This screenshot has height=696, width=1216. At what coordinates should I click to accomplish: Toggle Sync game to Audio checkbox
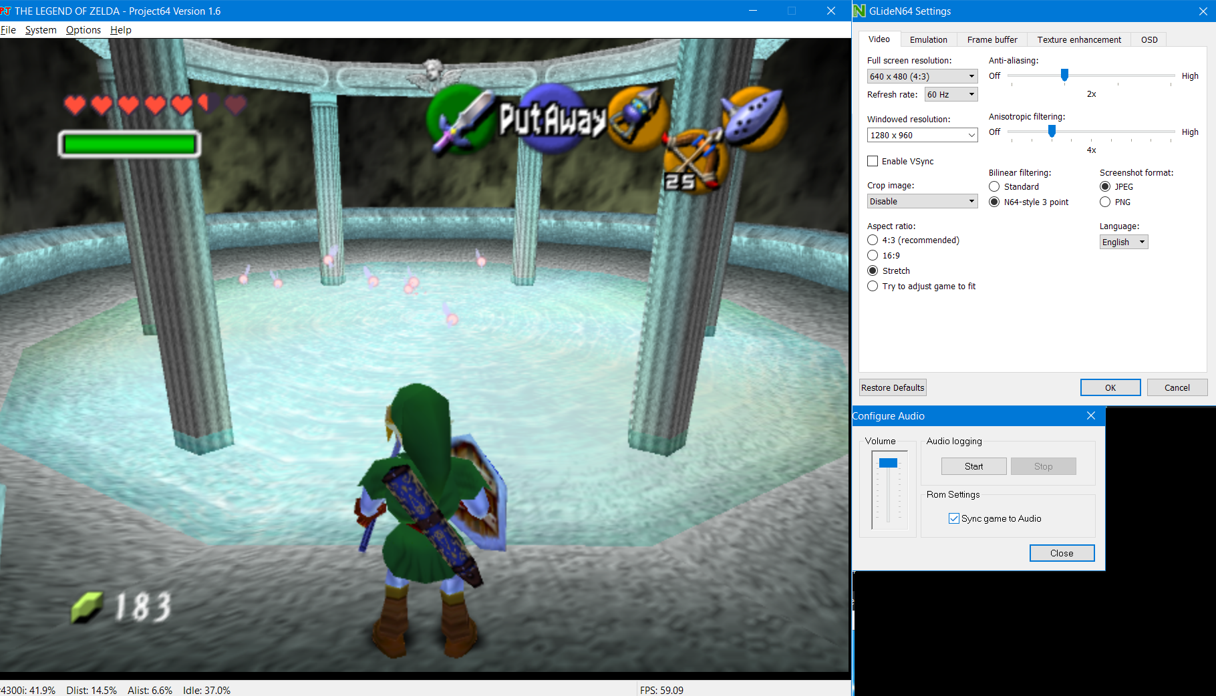point(954,518)
